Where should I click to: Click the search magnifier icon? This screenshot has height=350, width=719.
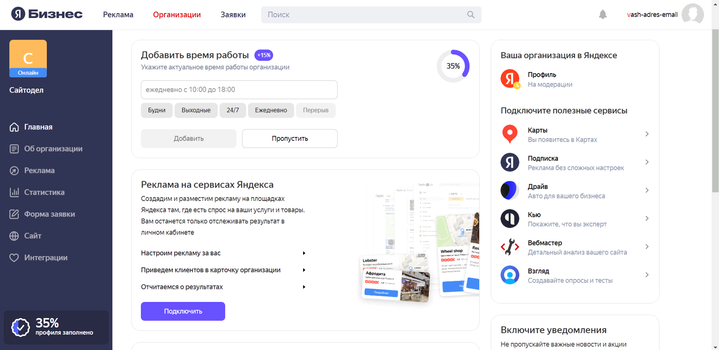point(471,15)
